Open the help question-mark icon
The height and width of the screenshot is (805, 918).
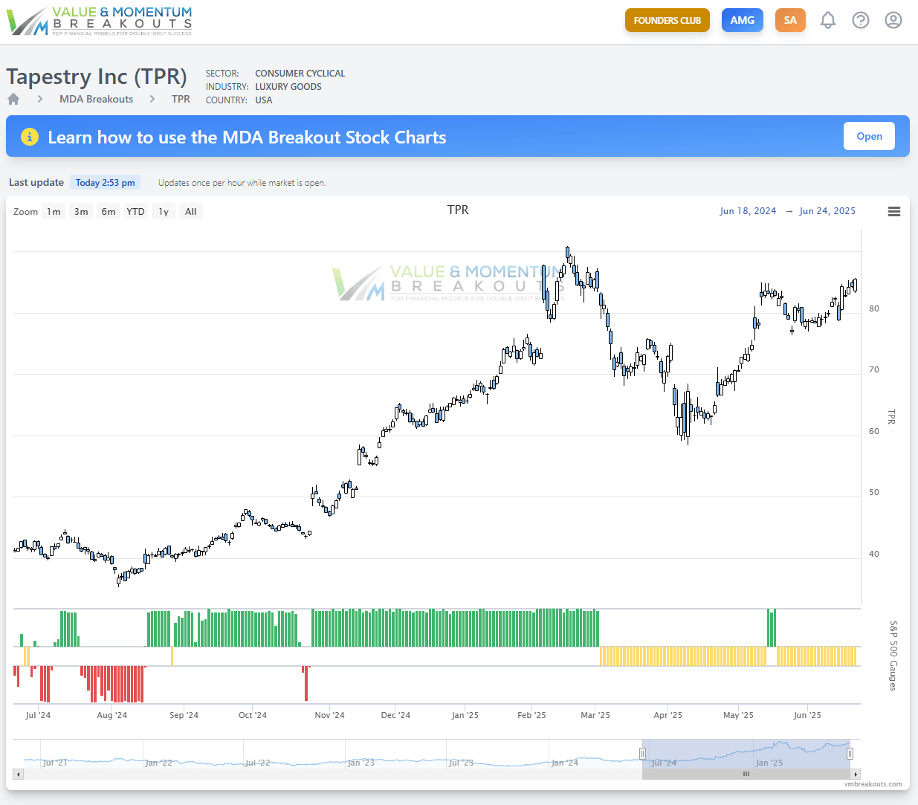pos(861,20)
